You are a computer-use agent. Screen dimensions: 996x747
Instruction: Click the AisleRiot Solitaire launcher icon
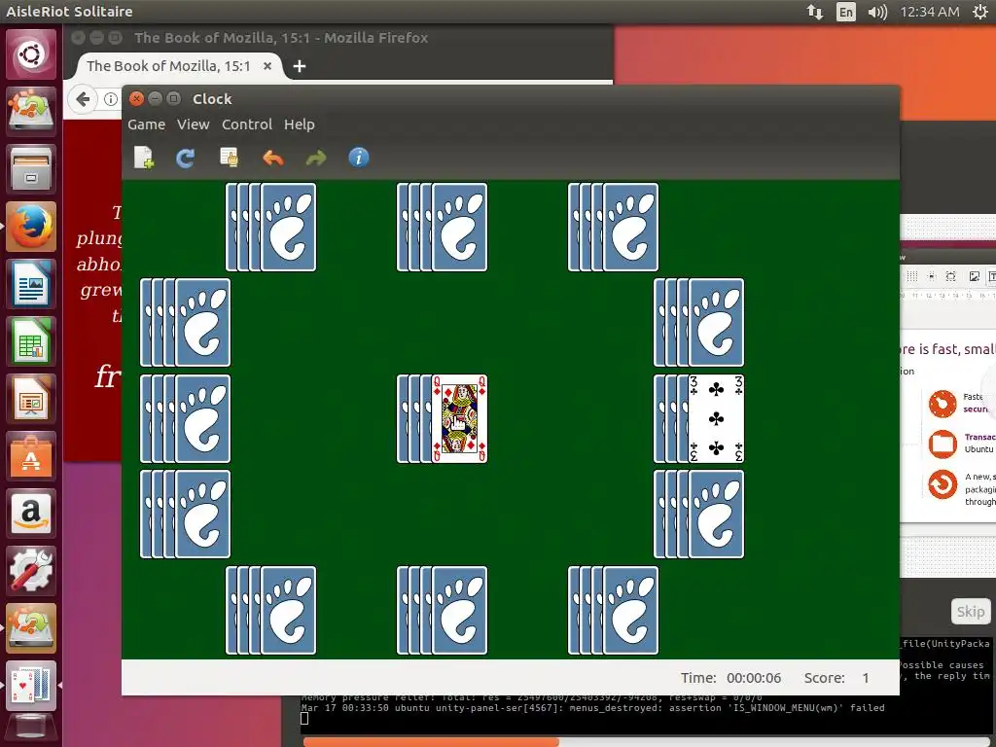tap(31, 686)
